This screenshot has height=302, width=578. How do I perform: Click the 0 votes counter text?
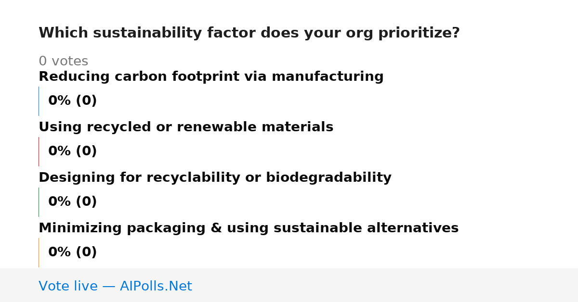pos(63,62)
